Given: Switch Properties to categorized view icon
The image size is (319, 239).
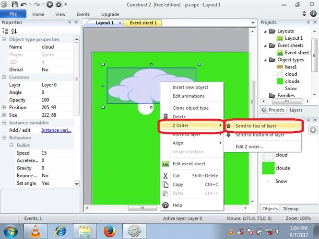Looking at the screenshot, I should [5, 31].
